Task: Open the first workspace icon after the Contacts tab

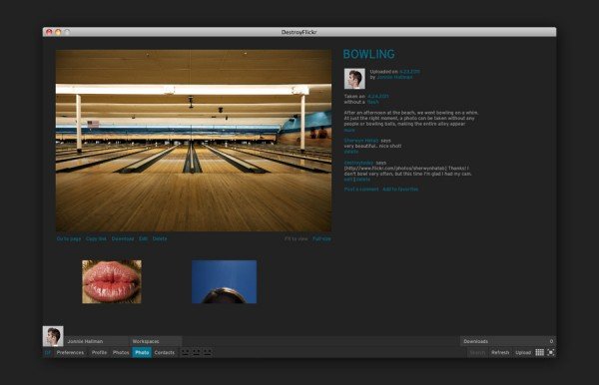Action: pyautogui.click(x=186, y=352)
